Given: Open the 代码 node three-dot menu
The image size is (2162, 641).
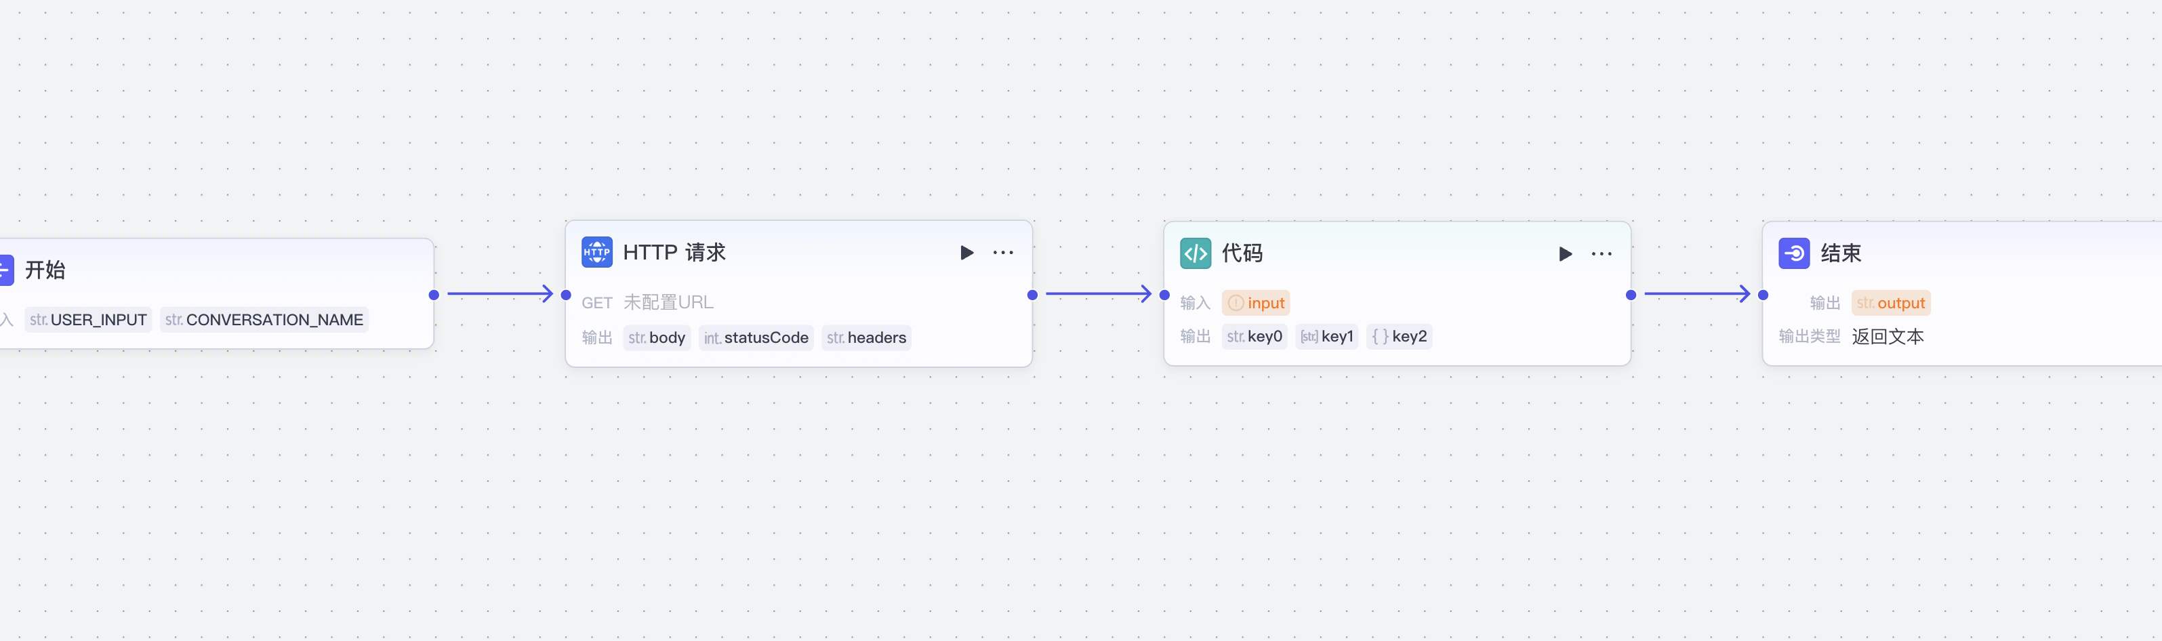Looking at the screenshot, I should pos(1602,254).
